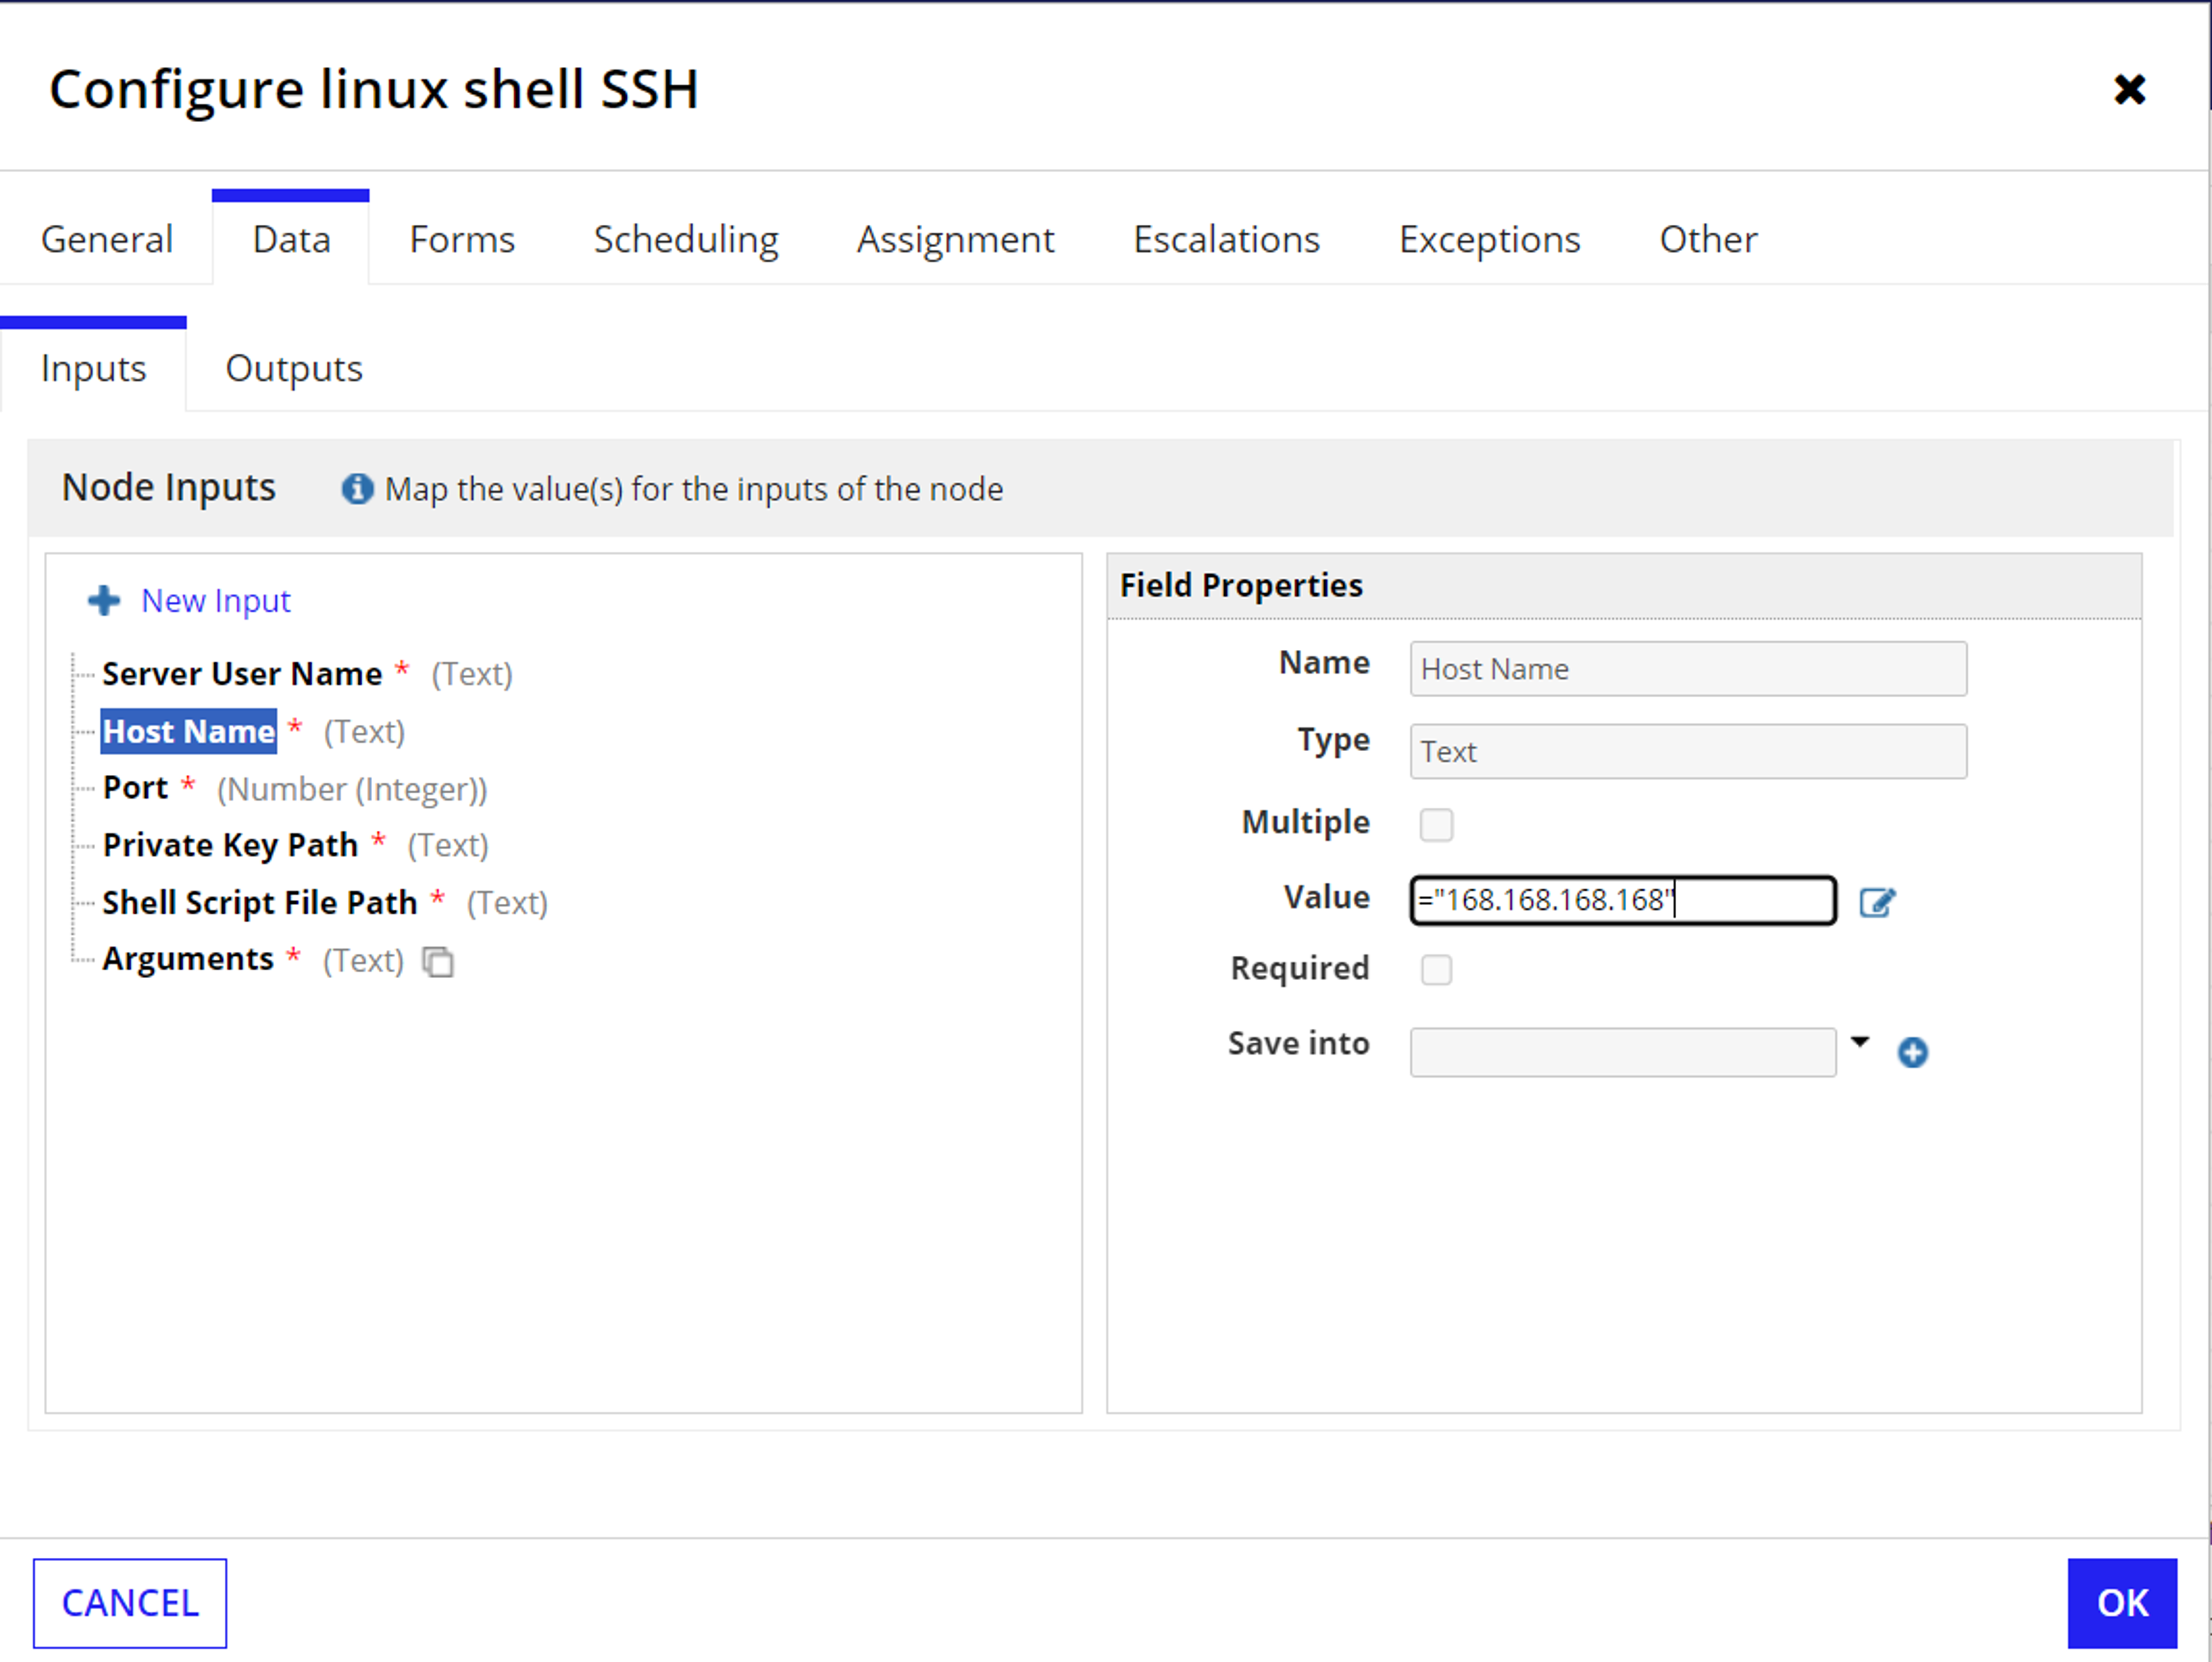Click the plus icon for New Input
2212x1662 pixels.
coord(104,600)
